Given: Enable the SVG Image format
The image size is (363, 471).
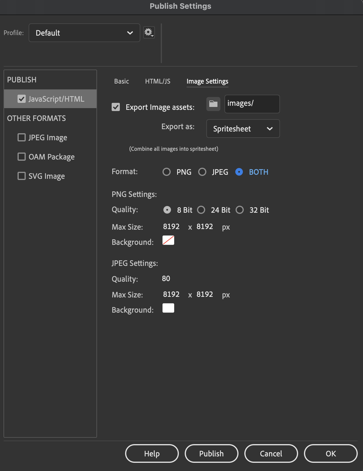Looking at the screenshot, I should [x=22, y=176].
